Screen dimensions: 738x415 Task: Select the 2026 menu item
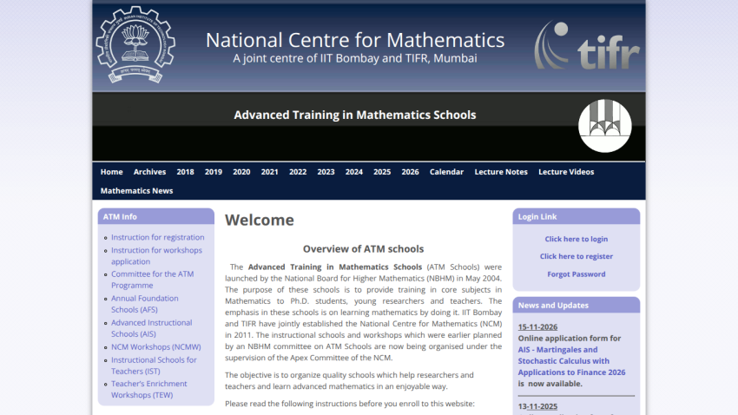pos(410,172)
